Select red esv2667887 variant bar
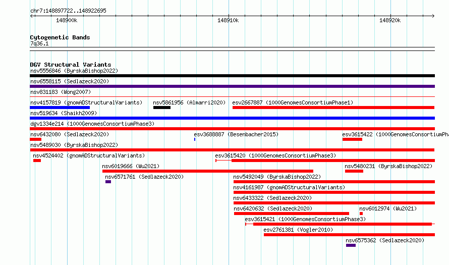 pyautogui.click(x=333, y=108)
